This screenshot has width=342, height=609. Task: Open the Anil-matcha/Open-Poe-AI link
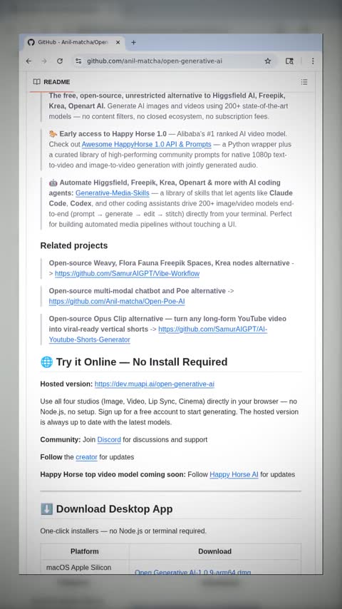point(117,302)
